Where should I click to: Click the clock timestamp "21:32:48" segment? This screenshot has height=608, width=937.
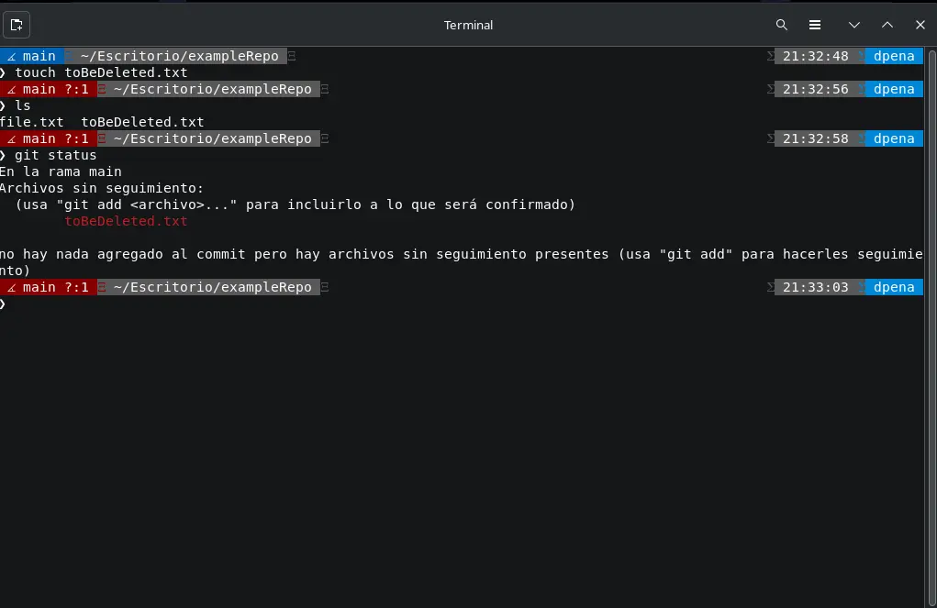816,56
